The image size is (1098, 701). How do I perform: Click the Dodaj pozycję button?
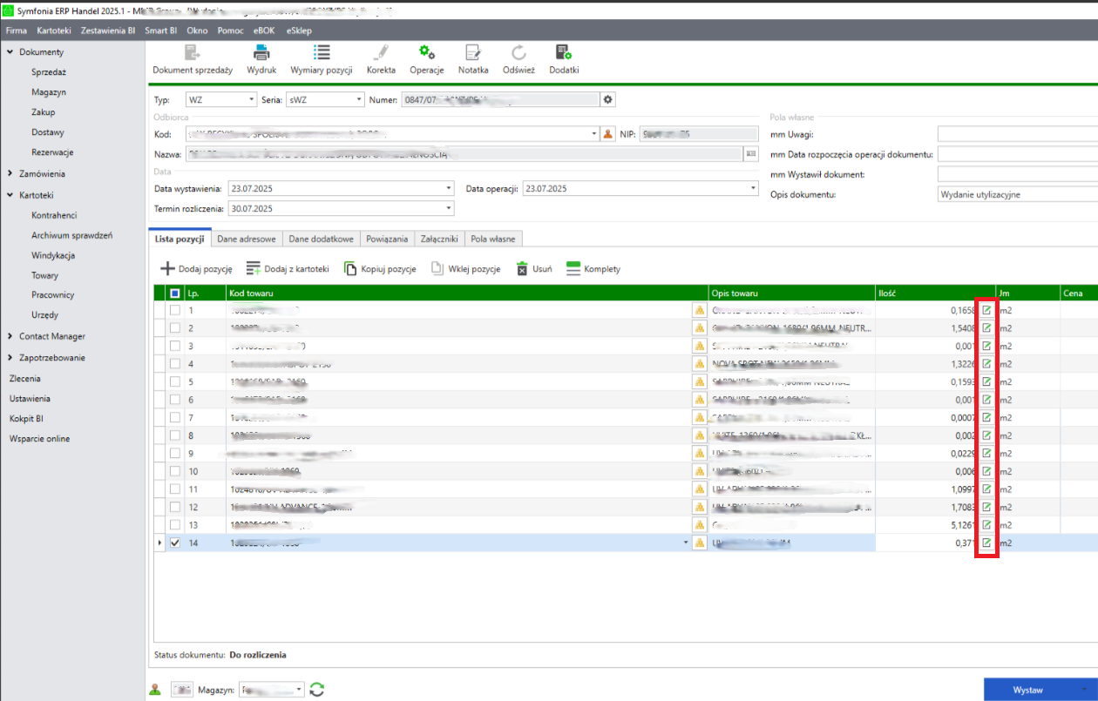(196, 269)
